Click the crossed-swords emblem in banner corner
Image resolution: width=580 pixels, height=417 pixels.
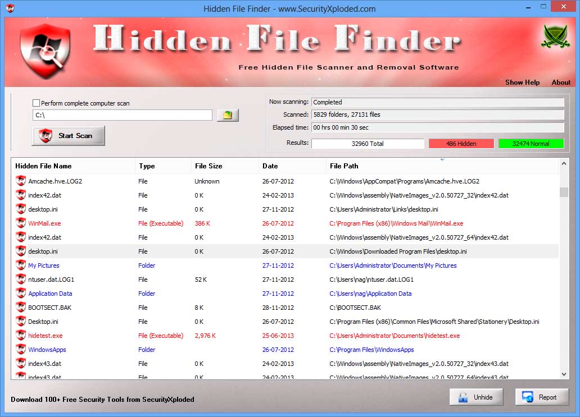tap(555, 36)
